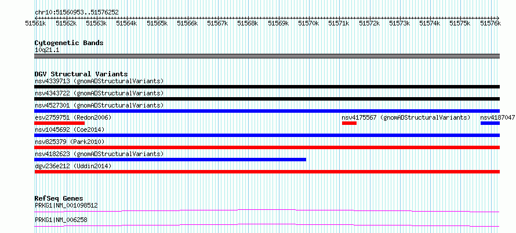Open gene label PRKG1|NM_001098512
The height and width of the screenshot is (233, 516).
(66, 205)
